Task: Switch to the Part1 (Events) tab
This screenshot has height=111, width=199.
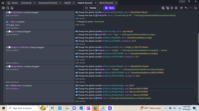Action: tap(106, 3)
